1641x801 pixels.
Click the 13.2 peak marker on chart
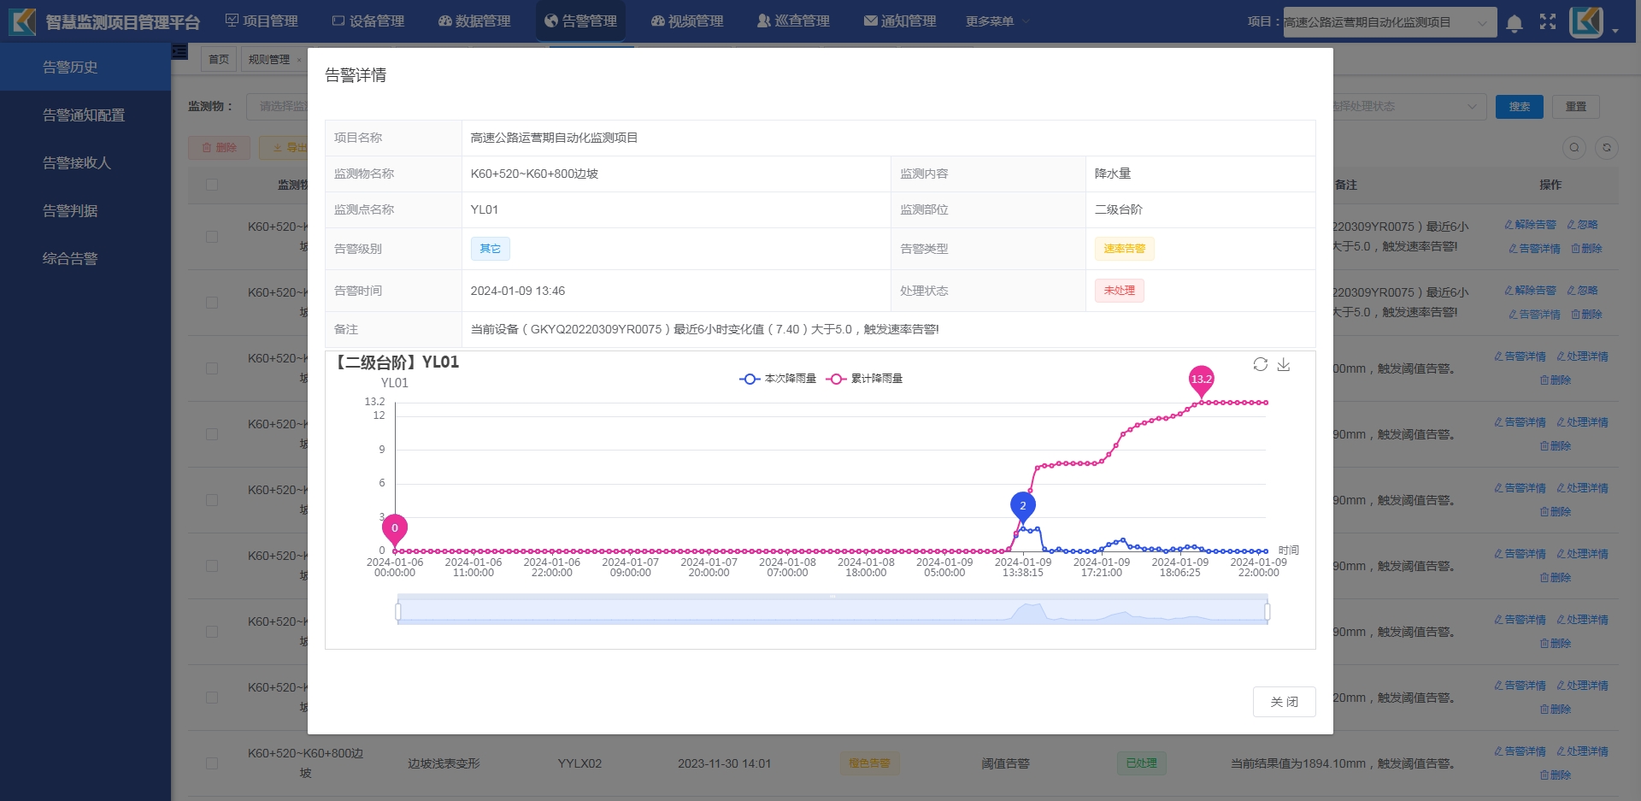(1202, 380)
